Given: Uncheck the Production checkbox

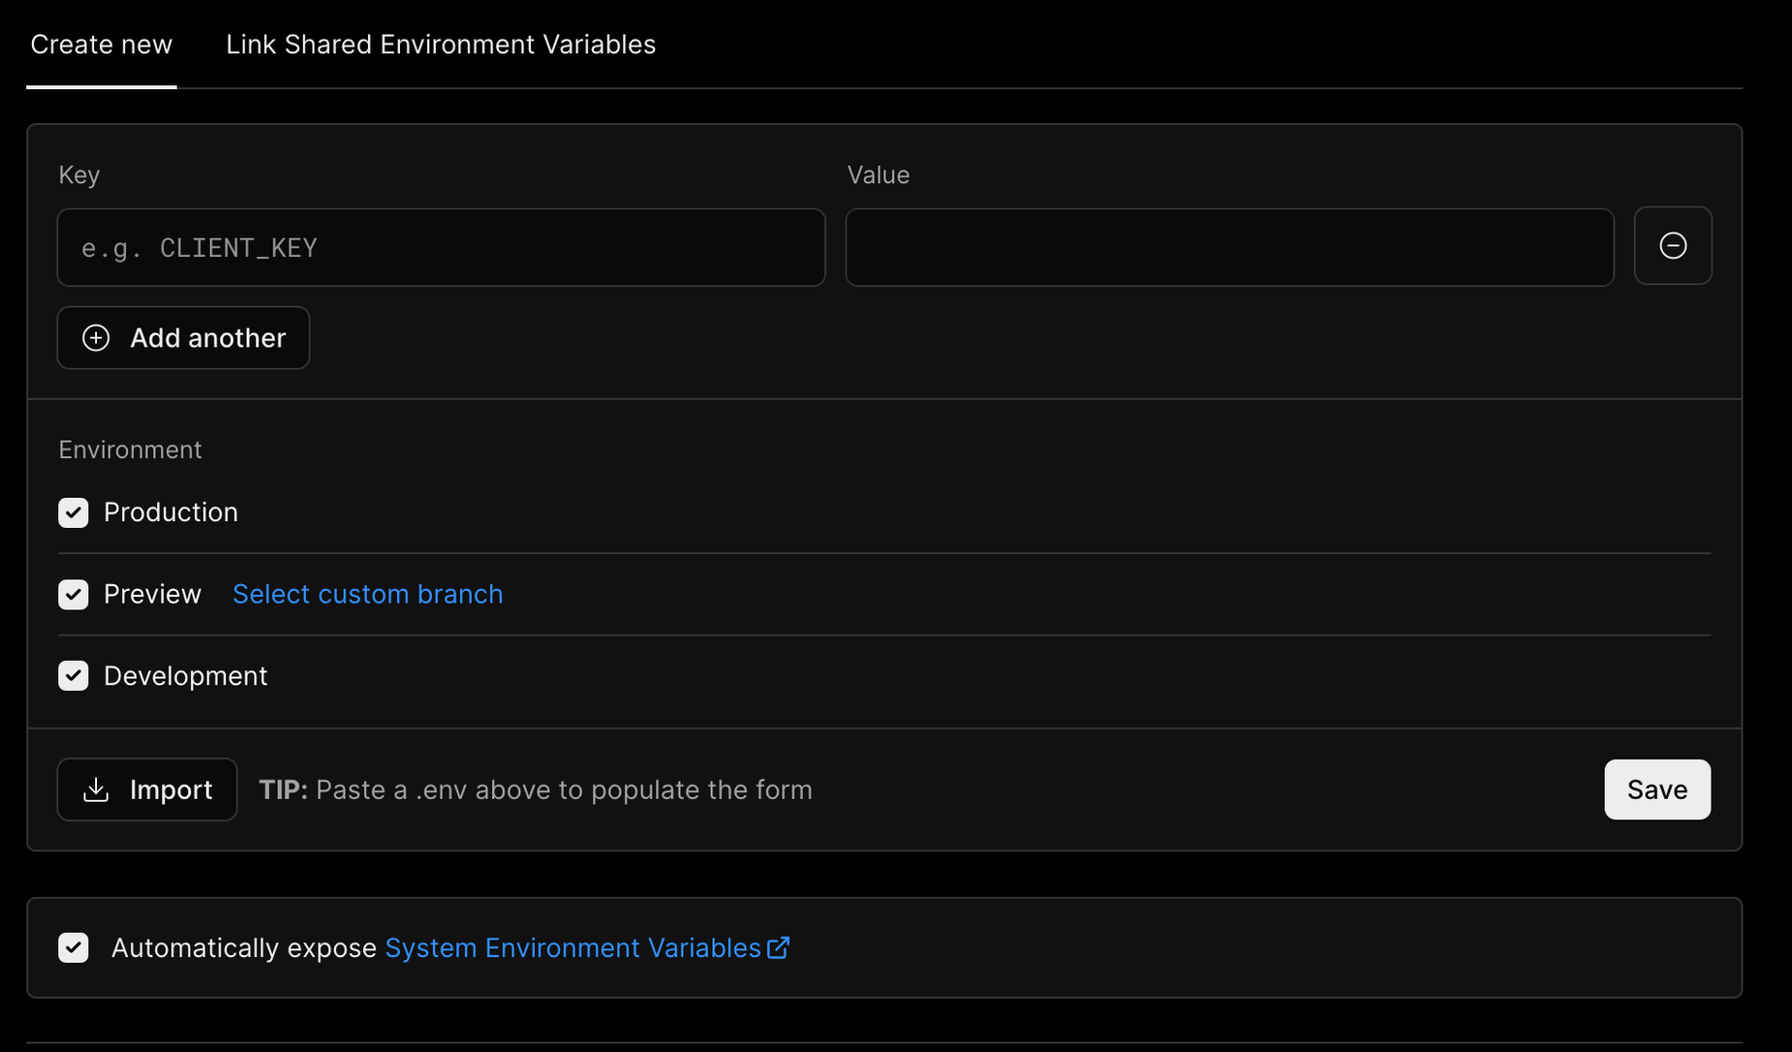Looking at the screenshot, I should [x=74, y=512].
